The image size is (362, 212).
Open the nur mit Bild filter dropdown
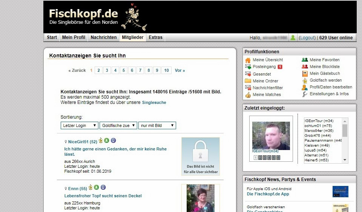[157, 125]
